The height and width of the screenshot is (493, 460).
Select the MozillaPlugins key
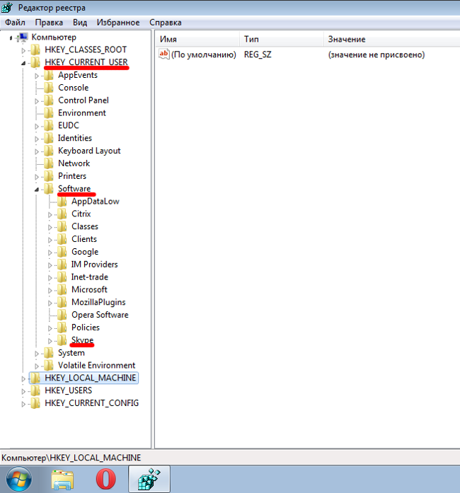[98, 302]
